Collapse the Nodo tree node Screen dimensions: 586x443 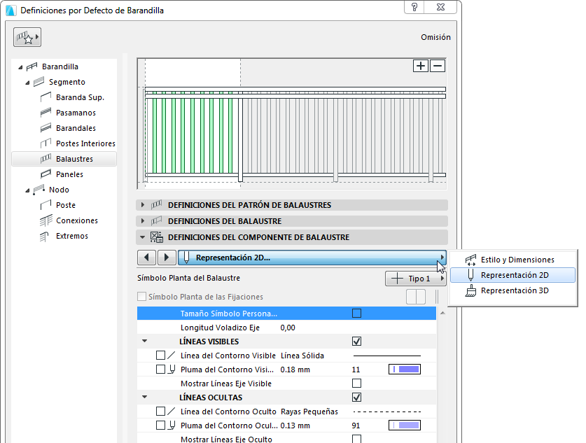27,190
